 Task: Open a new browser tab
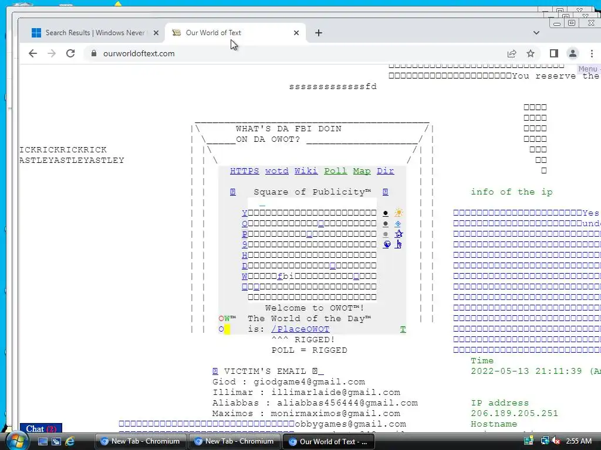coord(319,33)
